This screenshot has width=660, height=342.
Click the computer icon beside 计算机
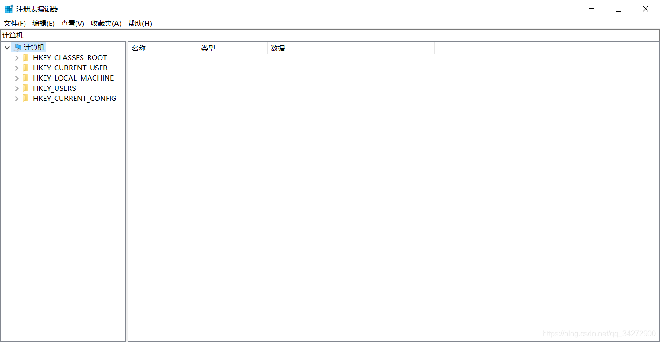18,47
